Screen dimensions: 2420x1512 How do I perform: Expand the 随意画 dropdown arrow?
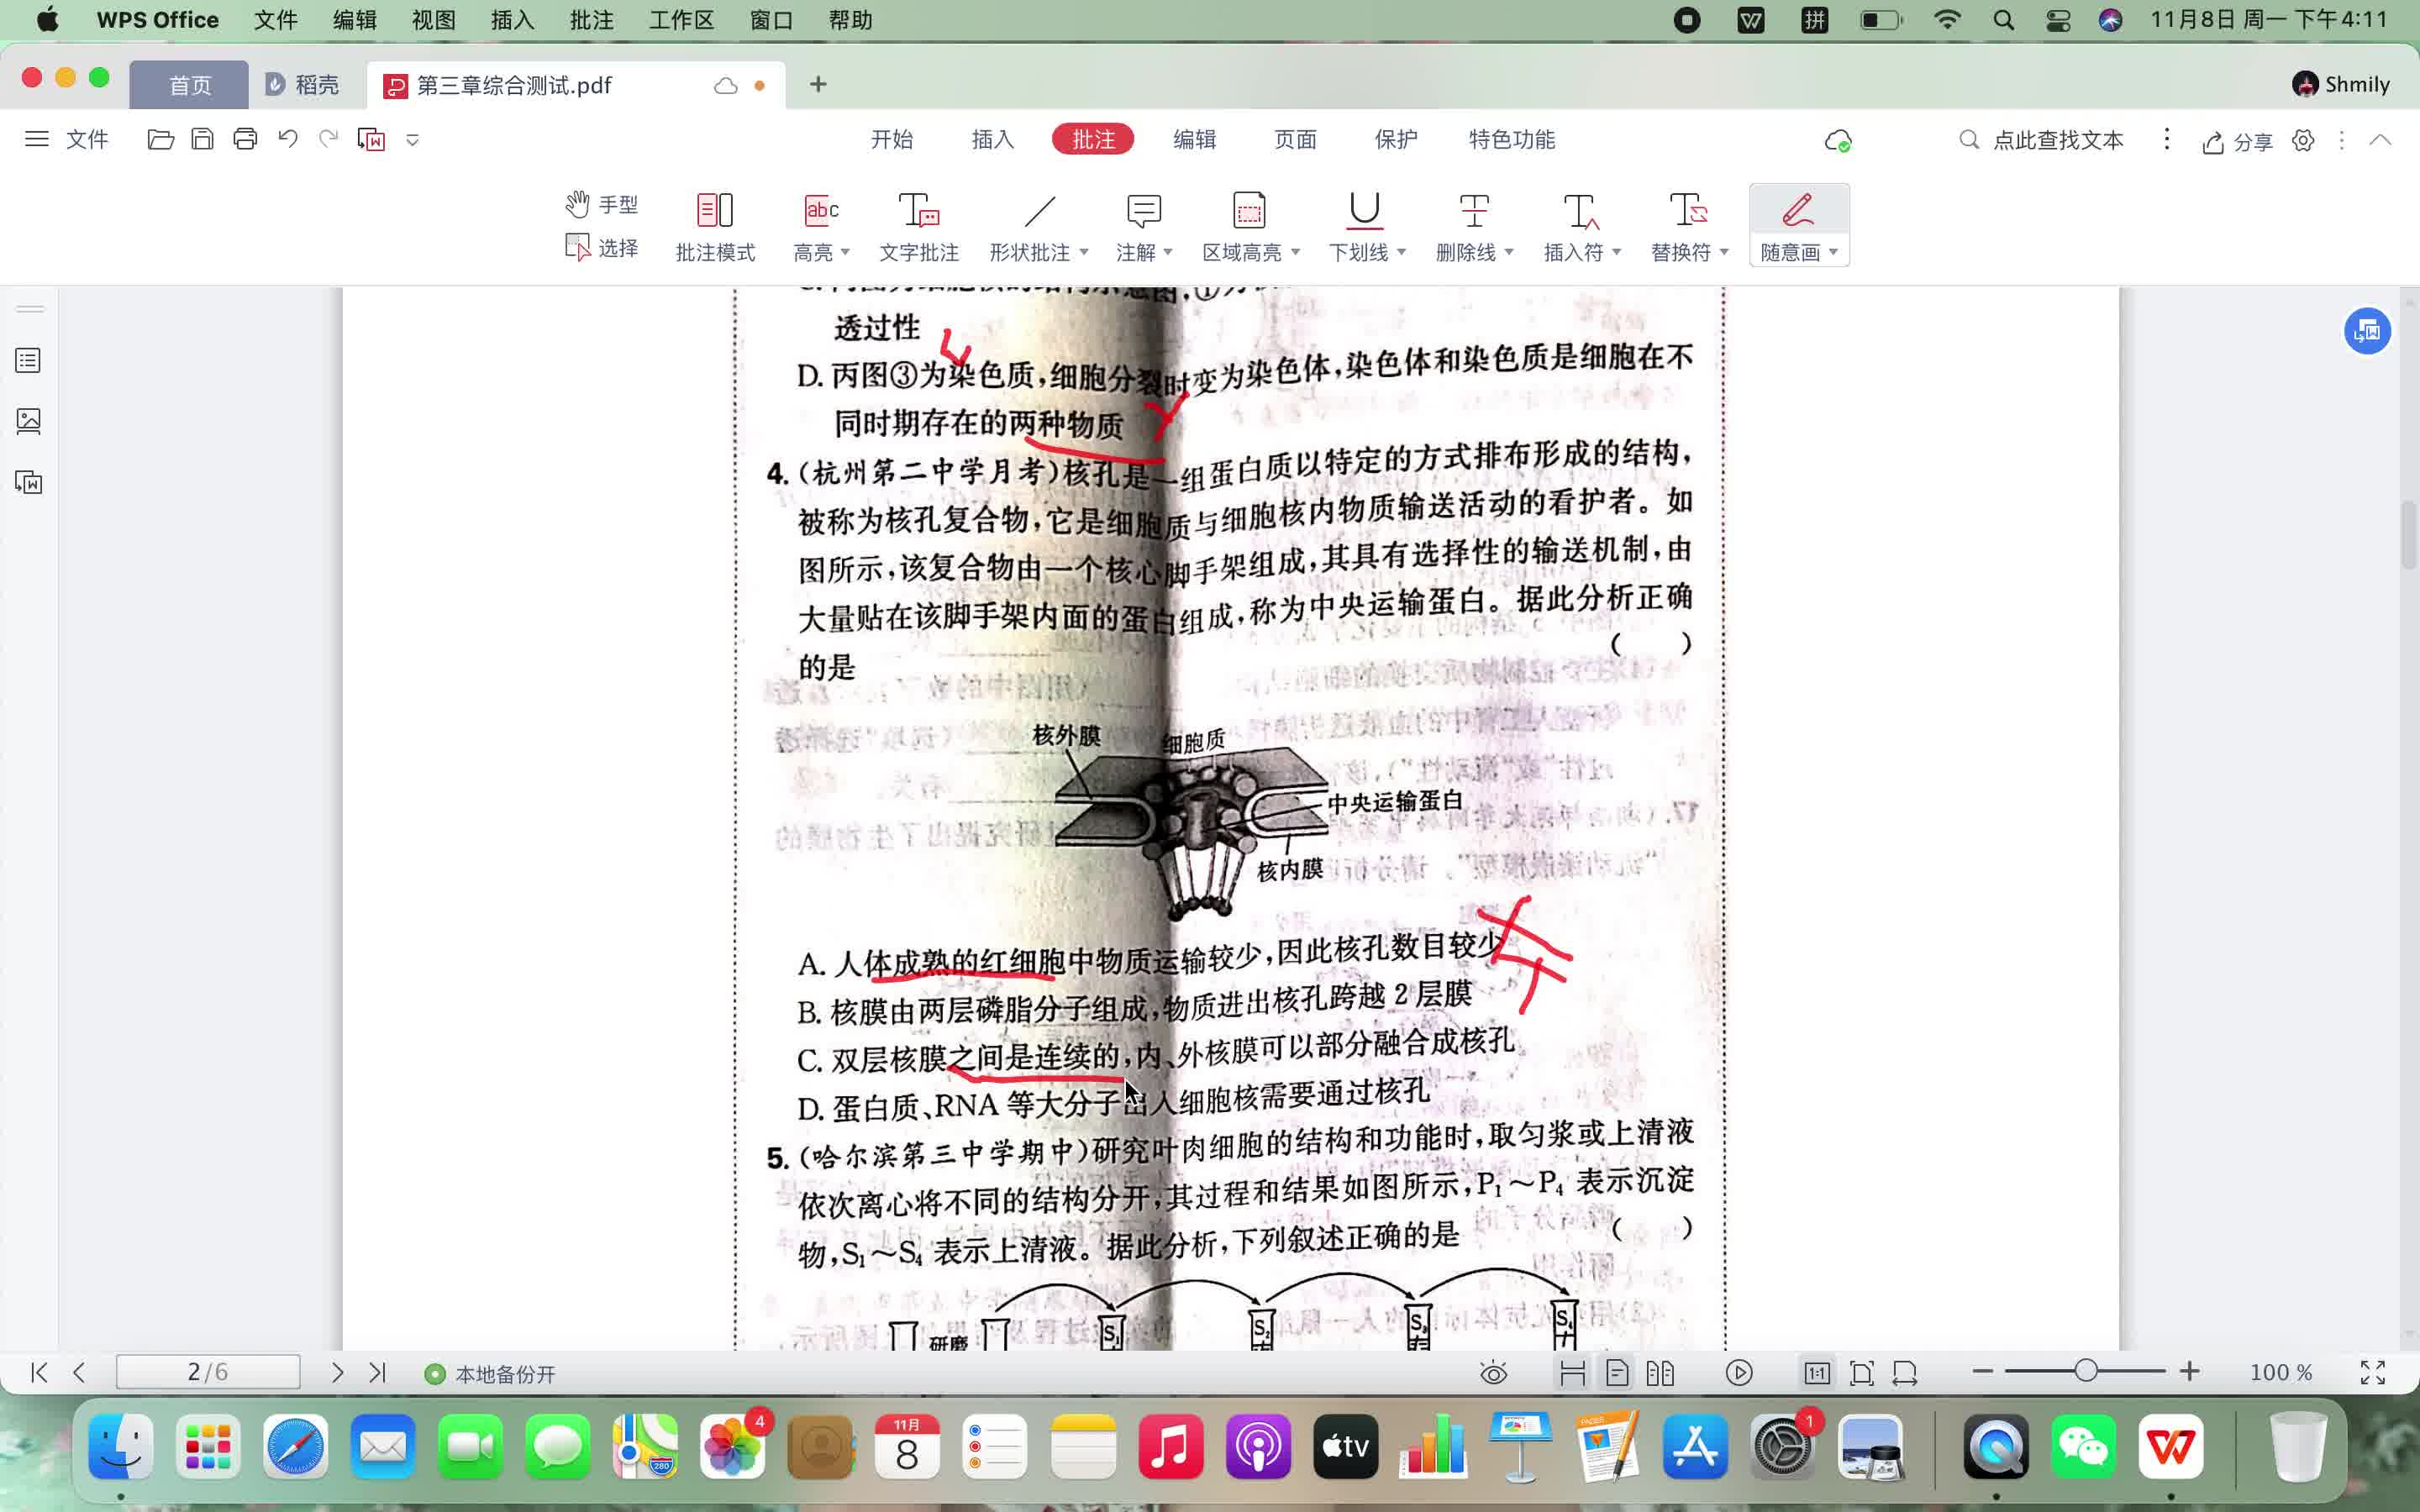point(1833,252)
